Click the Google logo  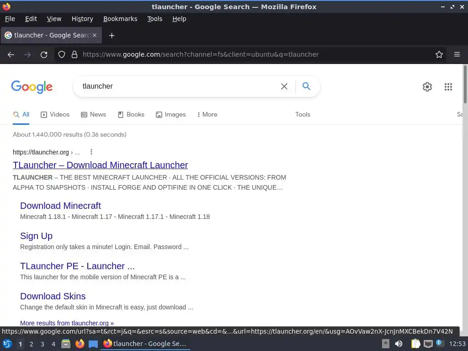[32, 87]
